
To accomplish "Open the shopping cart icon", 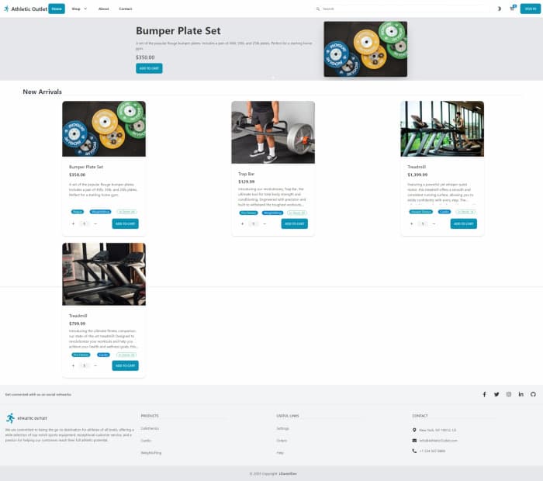I will (x=512, y=9).
